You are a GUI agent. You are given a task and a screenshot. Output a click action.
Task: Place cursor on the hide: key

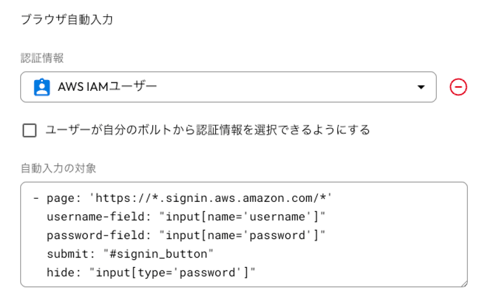coord(63,273)
